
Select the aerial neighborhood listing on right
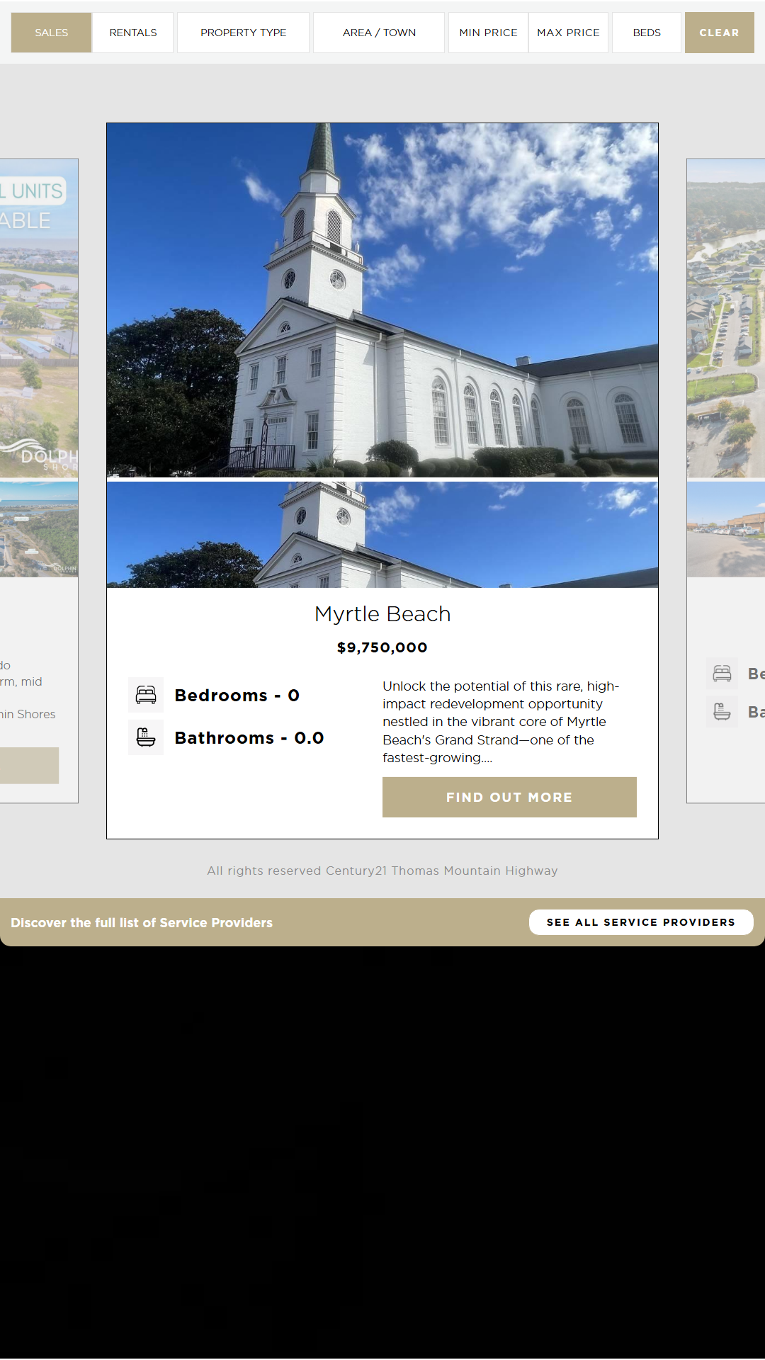click(x=726, y=319)
